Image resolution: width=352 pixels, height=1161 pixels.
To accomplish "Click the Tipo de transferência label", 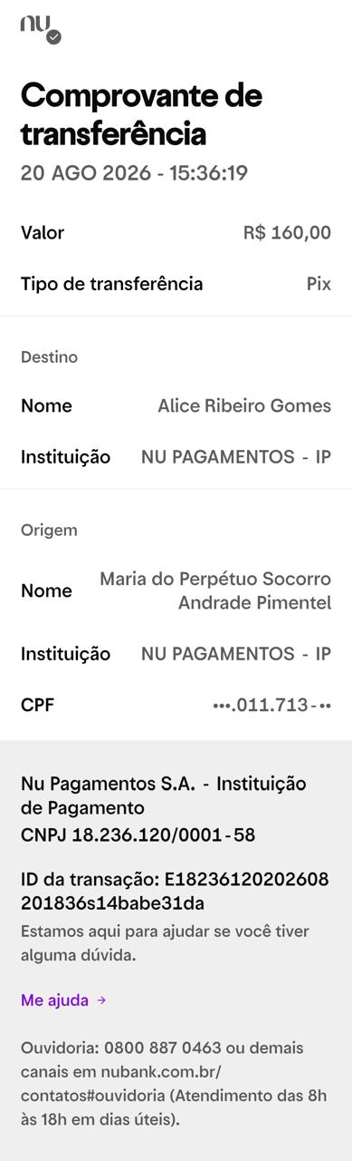I will coord(111,284).
